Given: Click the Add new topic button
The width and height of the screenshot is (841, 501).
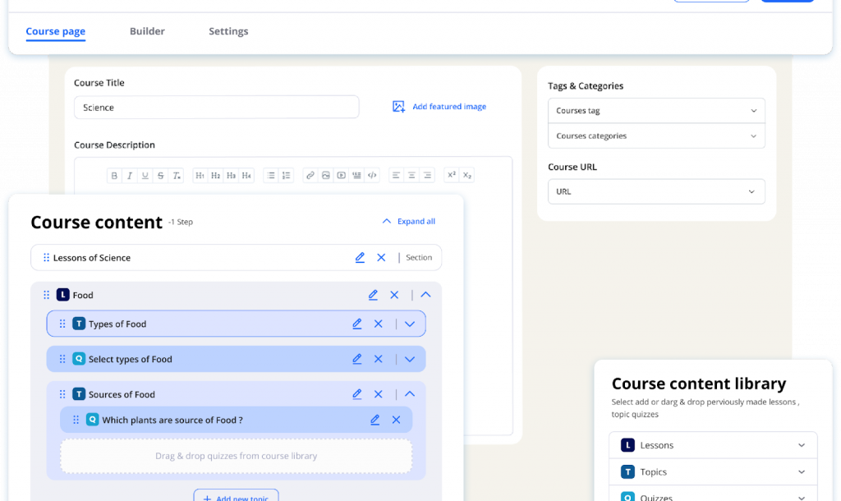Looking at the screenshot, I should point(236,496).
